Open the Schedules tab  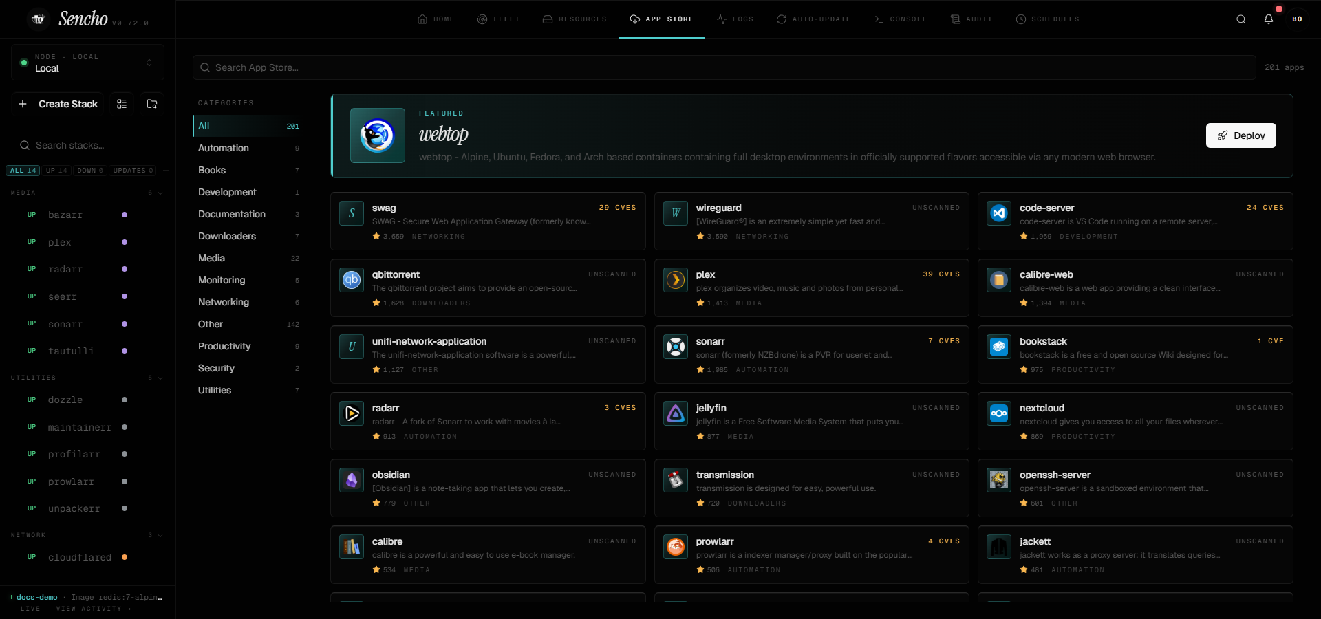(x=1047, y=19)
